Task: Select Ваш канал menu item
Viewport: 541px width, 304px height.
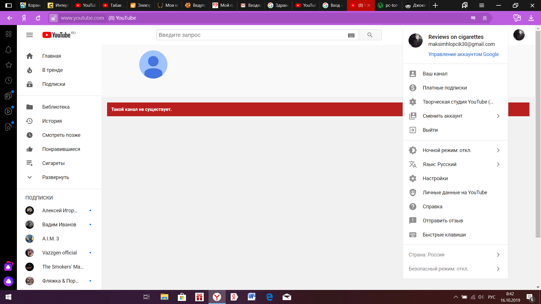Action: tap(435, 74)
